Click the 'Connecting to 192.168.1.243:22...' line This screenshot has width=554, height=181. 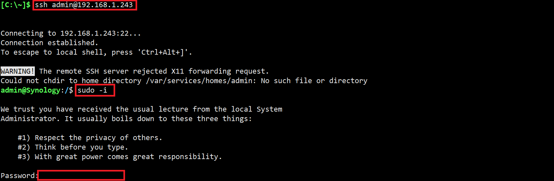pos(71,33)
